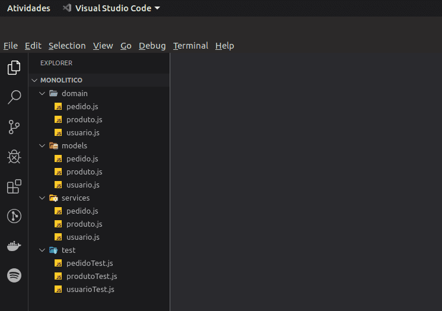Open the Explorer view in activity bar
This screenshot has width=442, height=311.
14,68
